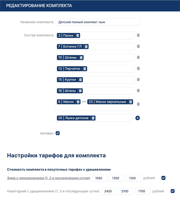Remove the Куртки tag with its trash icon
The image size is (180, 198).
click(81, 80)
